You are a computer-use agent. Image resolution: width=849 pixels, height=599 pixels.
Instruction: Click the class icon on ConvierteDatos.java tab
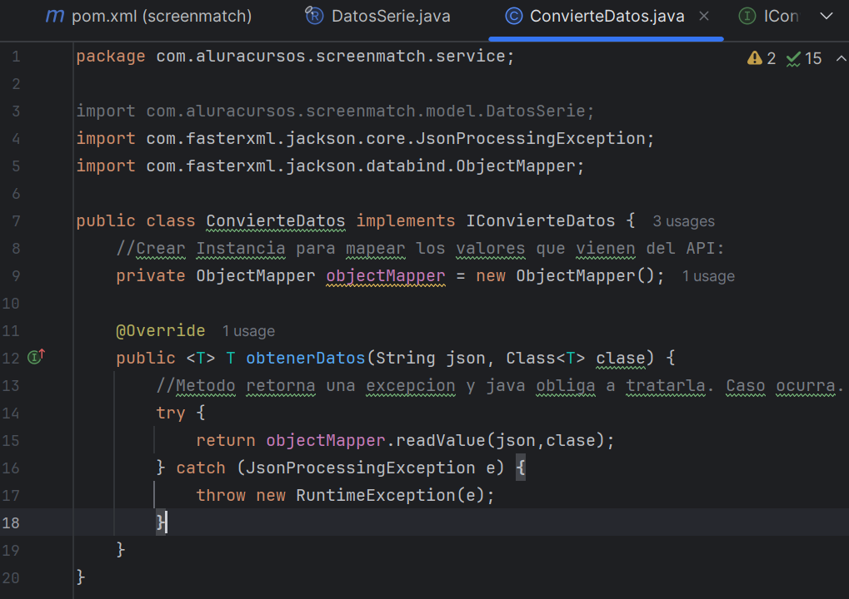[513, 16]
